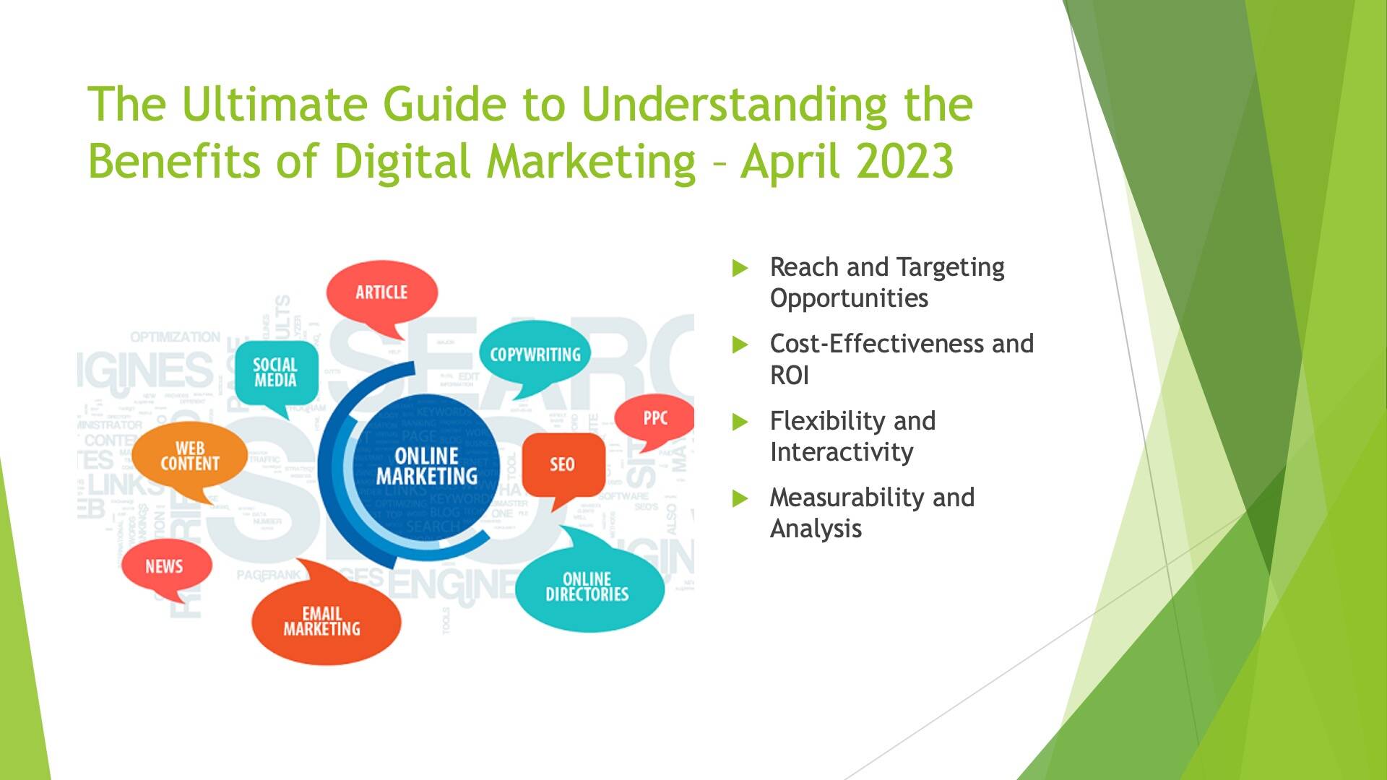
Task: Click the orange SEO speech bubble
Action: (x=563, y=469)
